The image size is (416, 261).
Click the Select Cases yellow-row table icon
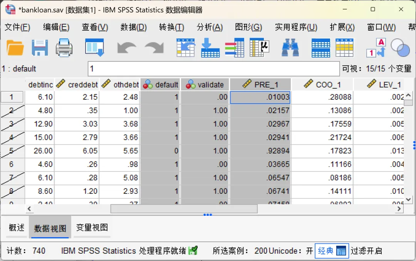pos(344,48)
